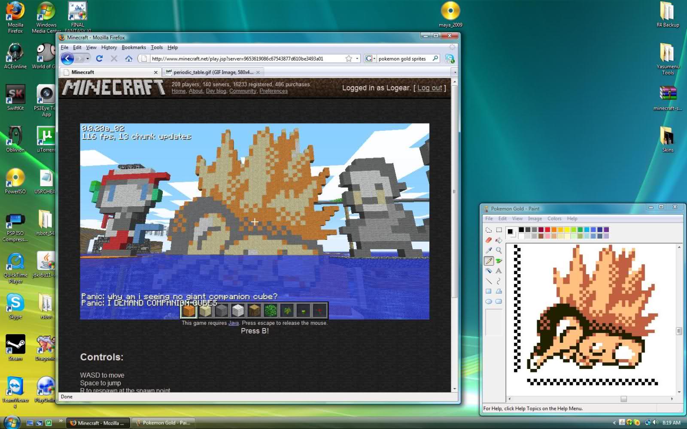
Task: Click the Skype add-on icon in Firefox toolbar
Action: click(x=450, y=58)
